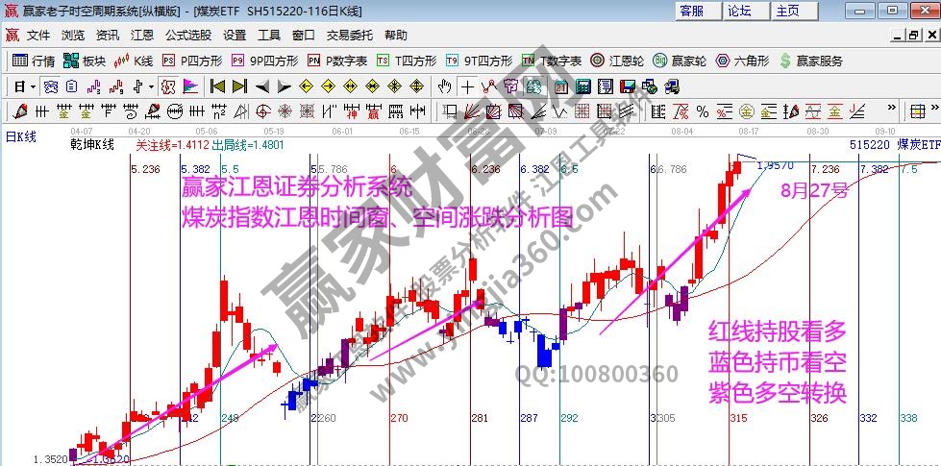This screenshot has height=466, width=941.
Task: Click the 论坛 forum button
Action: tap(739, 11)
